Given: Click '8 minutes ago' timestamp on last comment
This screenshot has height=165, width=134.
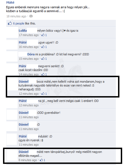Looking at the screenshot, I should 28,160.
